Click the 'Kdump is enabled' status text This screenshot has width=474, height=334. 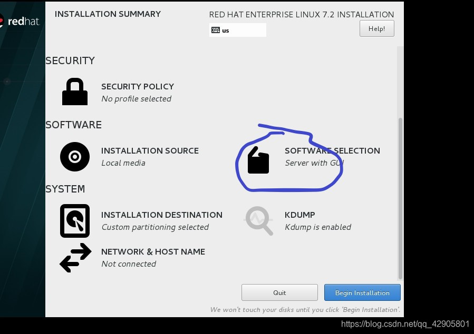pyautogui.click(x=318, y=227)
